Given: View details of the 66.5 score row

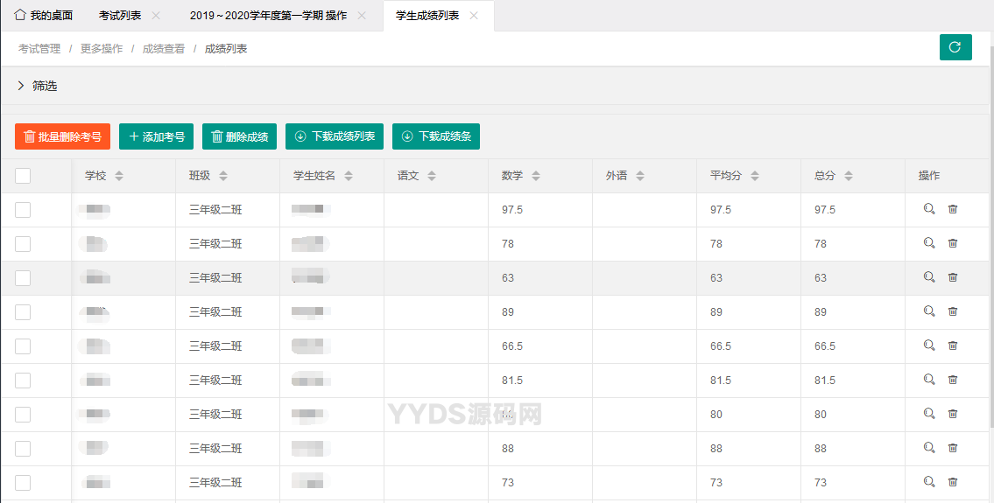Looking at the screenshot, I should tap(929, 346).
